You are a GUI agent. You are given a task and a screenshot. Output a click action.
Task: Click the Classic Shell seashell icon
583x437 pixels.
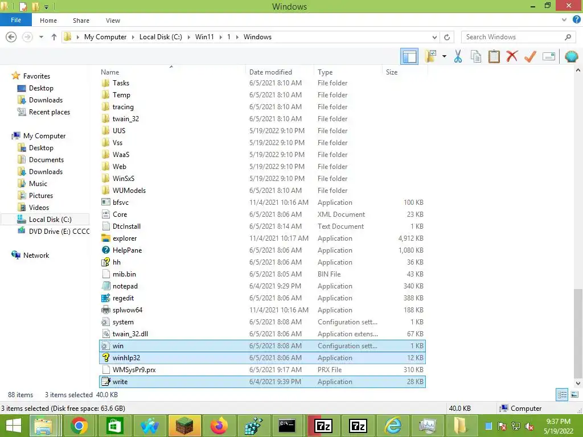tap(571, 56)
